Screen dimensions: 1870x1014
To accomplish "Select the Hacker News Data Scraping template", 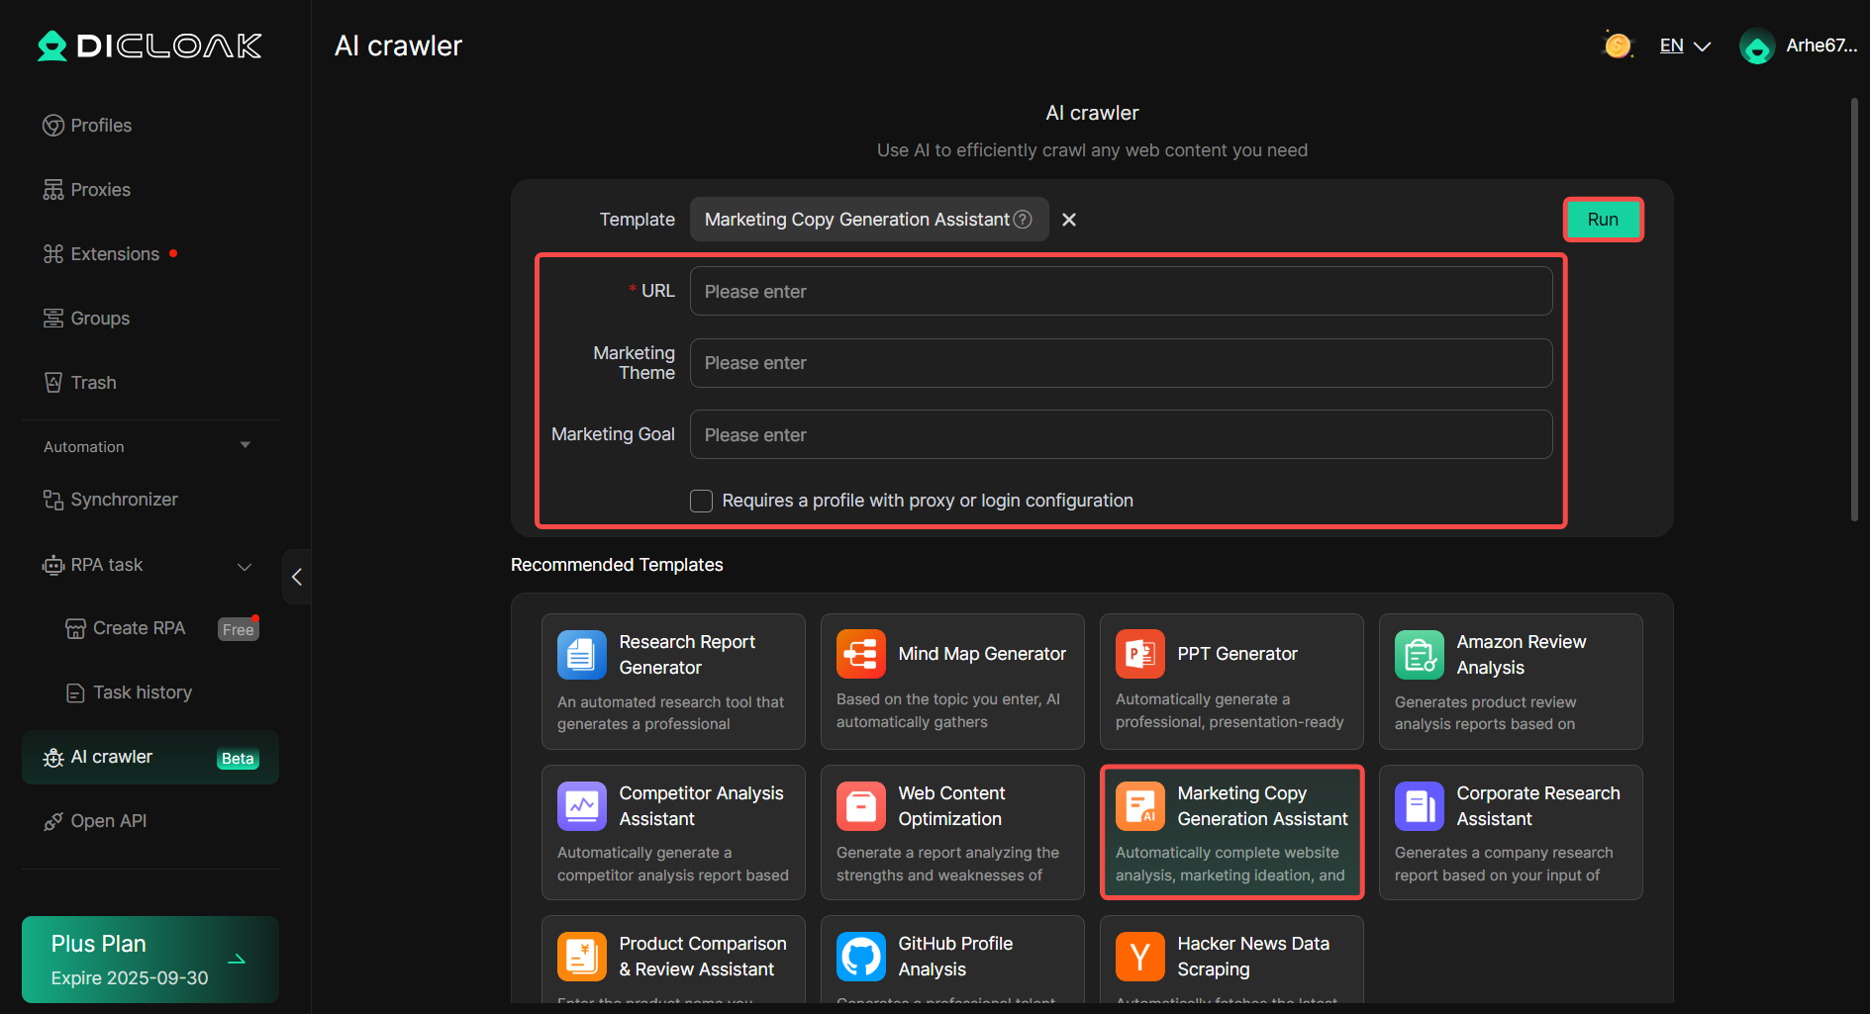I will (x=1231, y=959).
